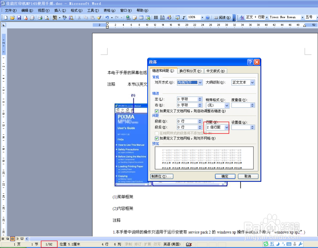Open the 100% zoom dropdown
The image size is (318, 248).
[x=202, y=18]
